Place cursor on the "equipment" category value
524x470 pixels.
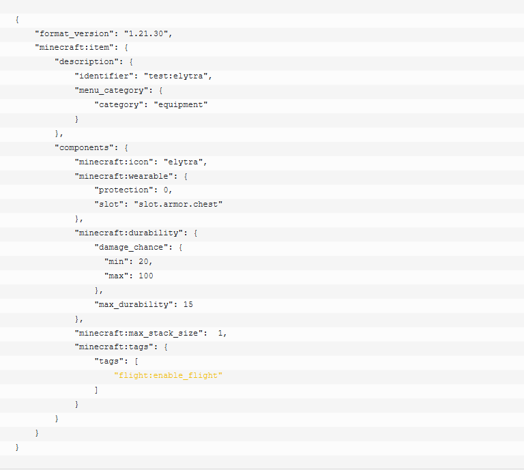180,105
